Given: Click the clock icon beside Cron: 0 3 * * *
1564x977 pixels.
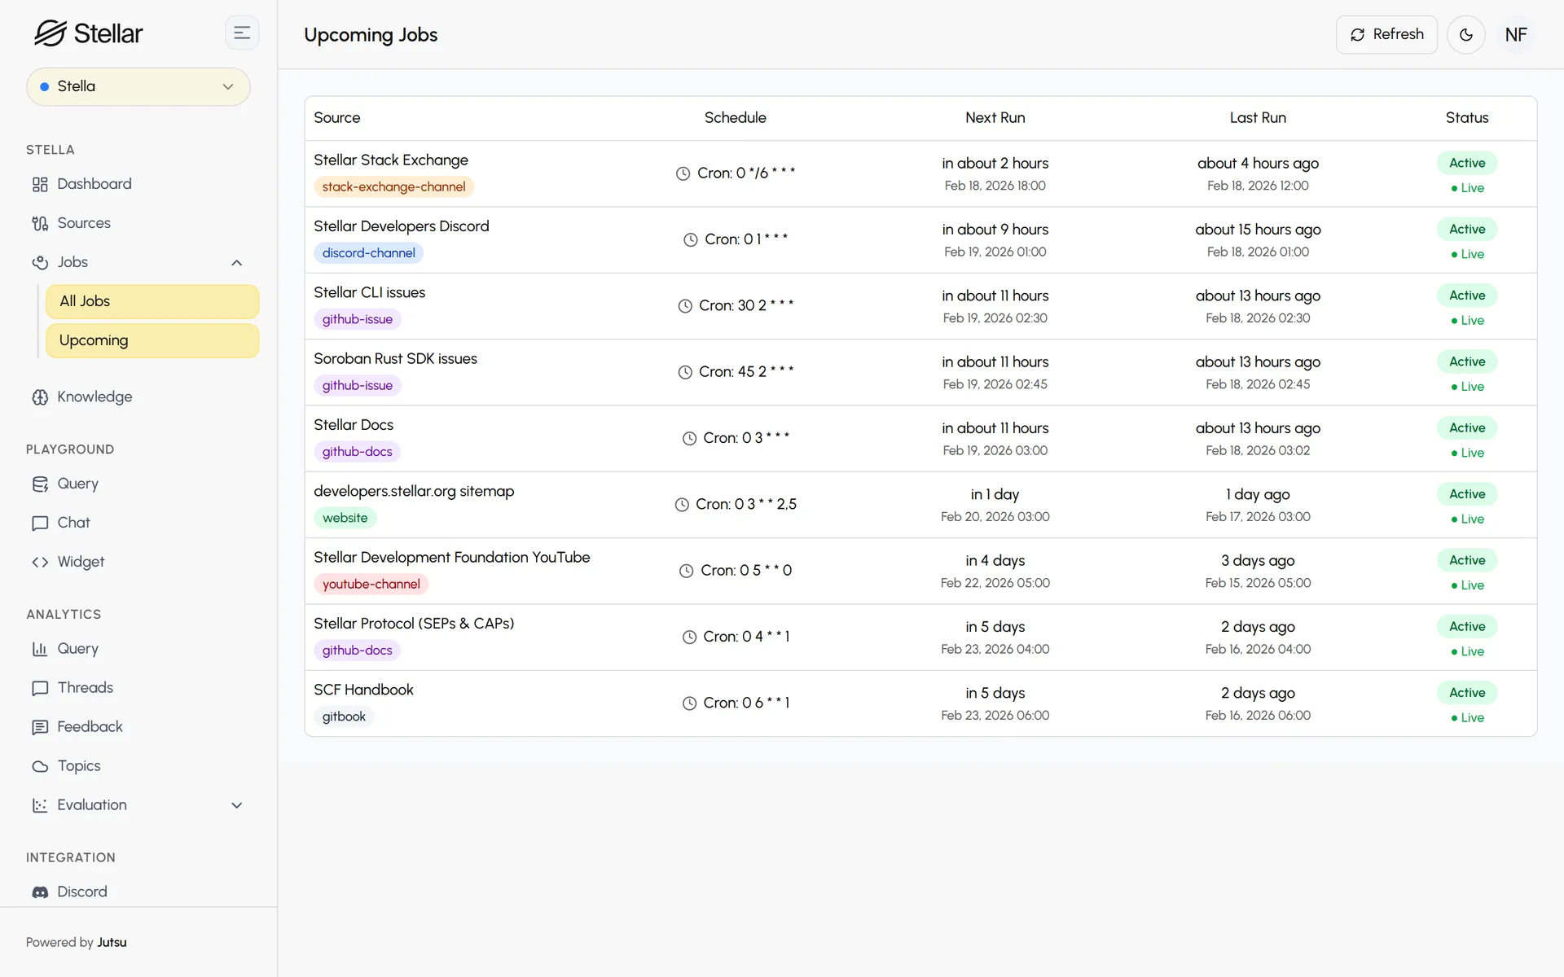Looking at the screenshot, I should pos(689,439).
